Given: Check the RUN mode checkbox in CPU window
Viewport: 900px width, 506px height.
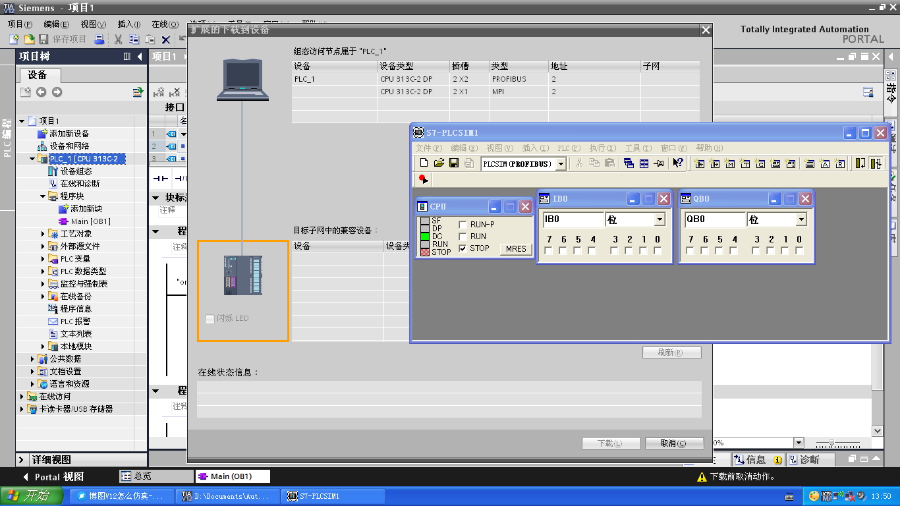Looking at the screenshot, I should tap(463, 237).
